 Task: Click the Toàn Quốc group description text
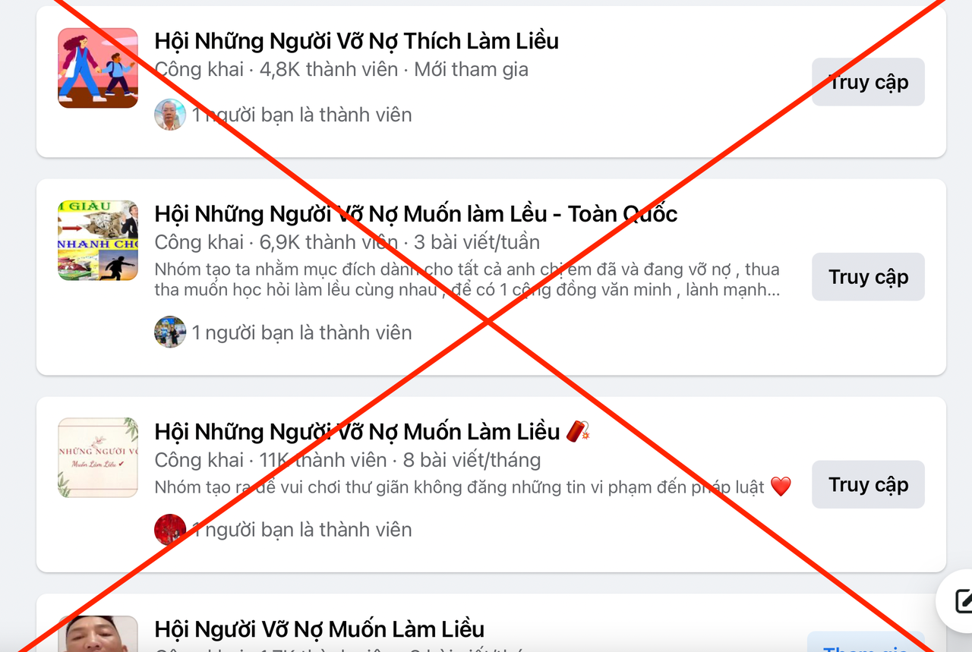pos(467,280)
